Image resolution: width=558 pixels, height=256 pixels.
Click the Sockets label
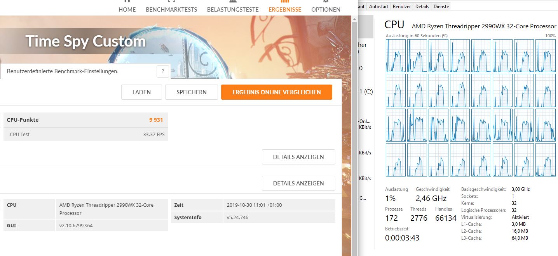(469, 196)
